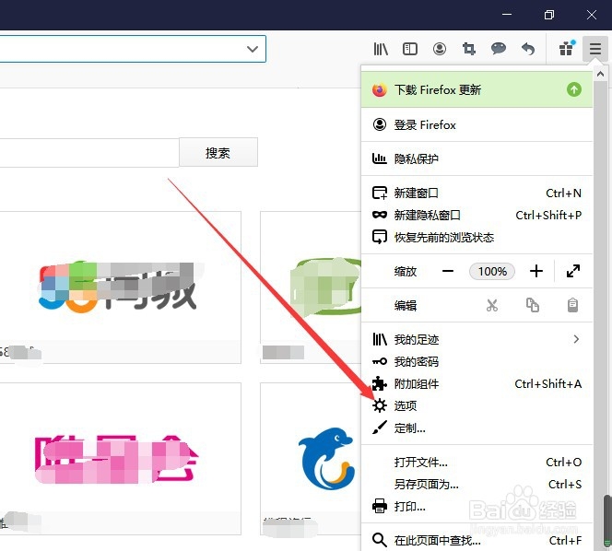Open 隐私保护 menu item

pyautogui.click(x=477, y=158)
